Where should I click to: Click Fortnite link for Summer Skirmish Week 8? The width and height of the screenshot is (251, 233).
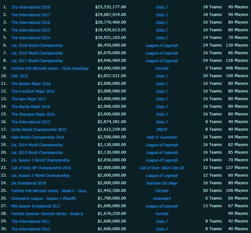162,214
